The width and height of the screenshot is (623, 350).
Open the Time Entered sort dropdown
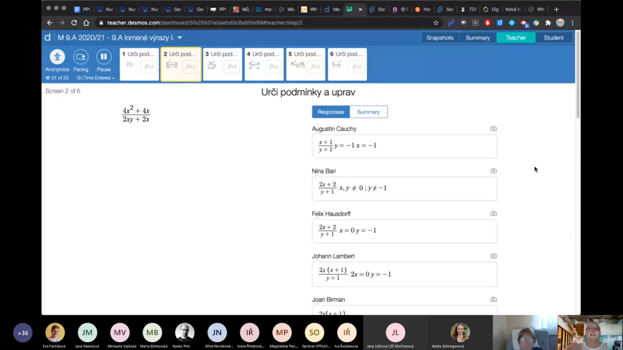(96, 78)
